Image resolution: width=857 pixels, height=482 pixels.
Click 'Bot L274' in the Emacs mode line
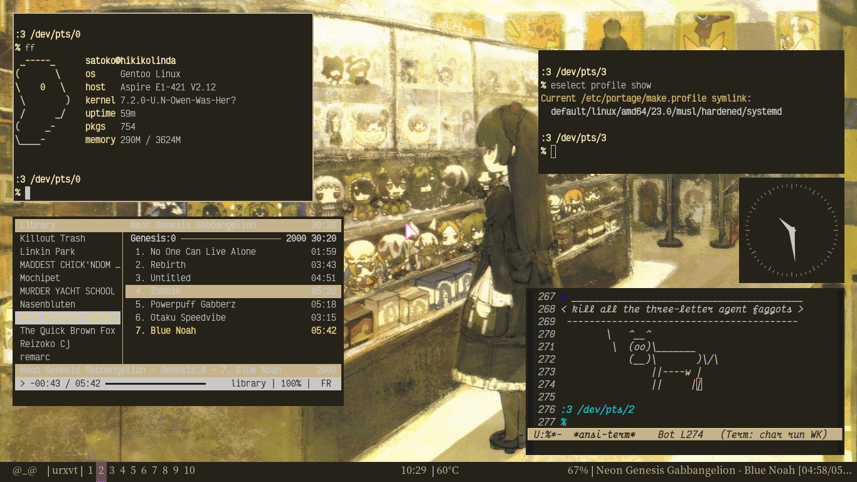coord(681,434)
